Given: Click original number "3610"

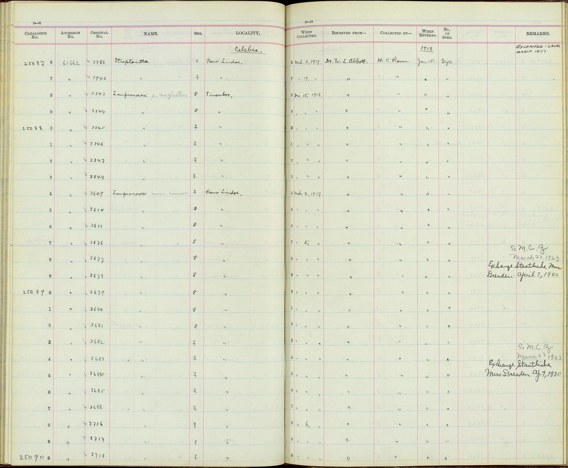Looking at the screenshot, I should tap(97, 210).
